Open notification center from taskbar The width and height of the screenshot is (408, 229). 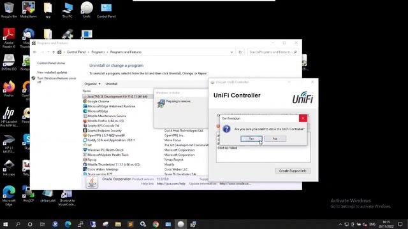pyautogui.click(x=400, y=224)
